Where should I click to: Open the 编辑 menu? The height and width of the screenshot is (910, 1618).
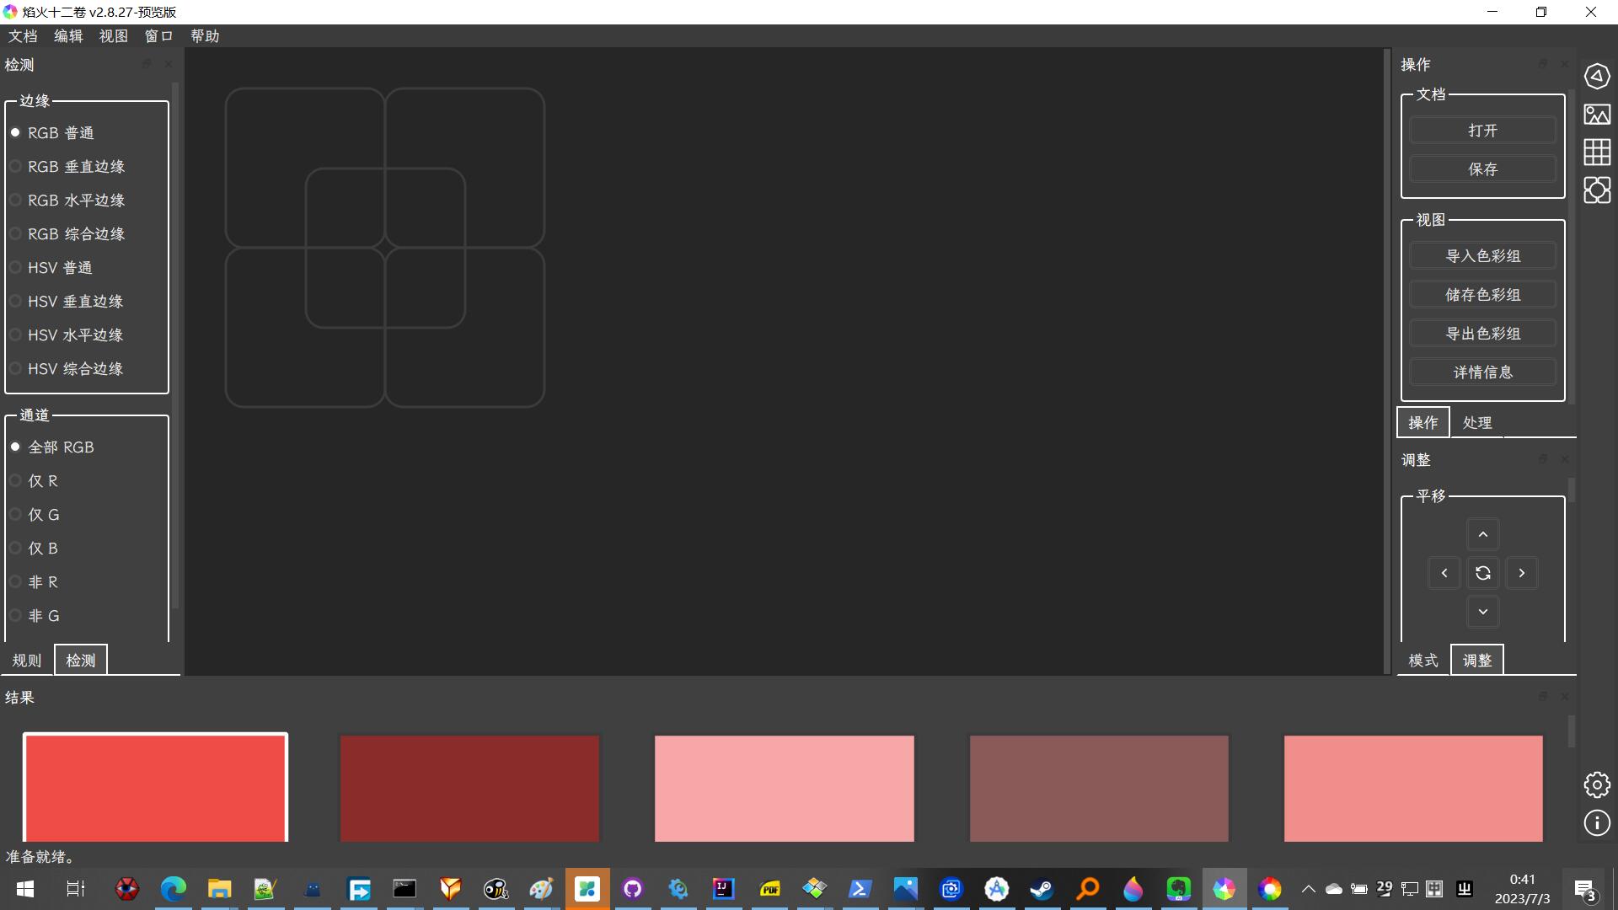(68, 36)
